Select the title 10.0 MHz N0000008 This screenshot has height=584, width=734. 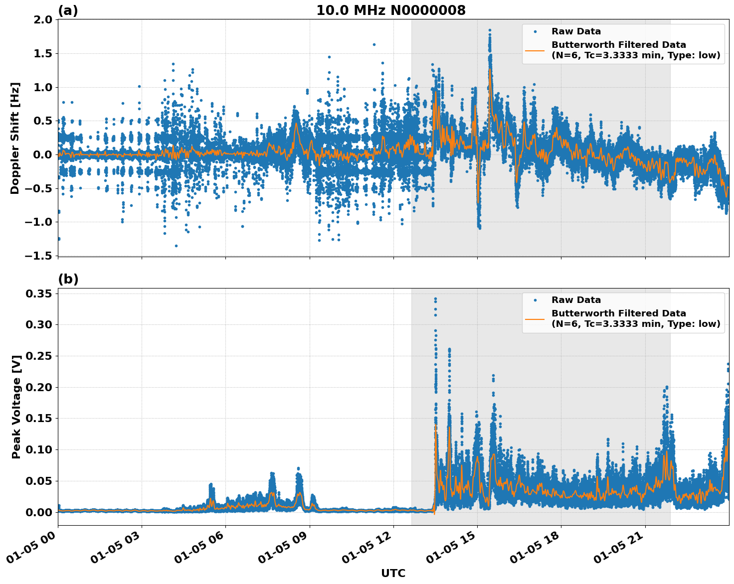pyautogui.click(x=392, y=9)
